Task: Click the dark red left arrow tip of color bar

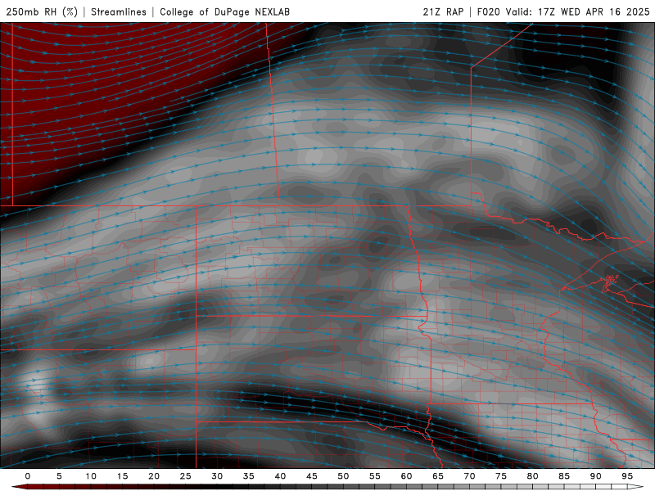Action: 19,487
